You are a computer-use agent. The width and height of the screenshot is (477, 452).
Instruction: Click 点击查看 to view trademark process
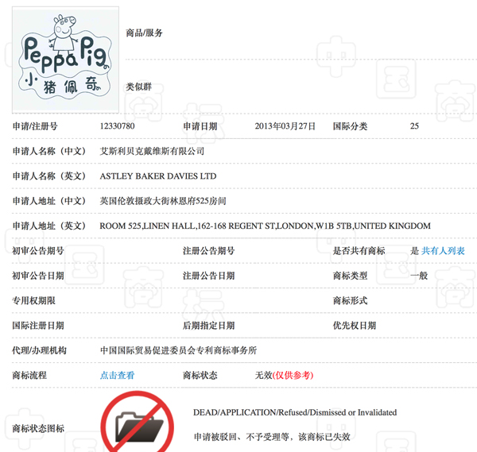(117, 375)
